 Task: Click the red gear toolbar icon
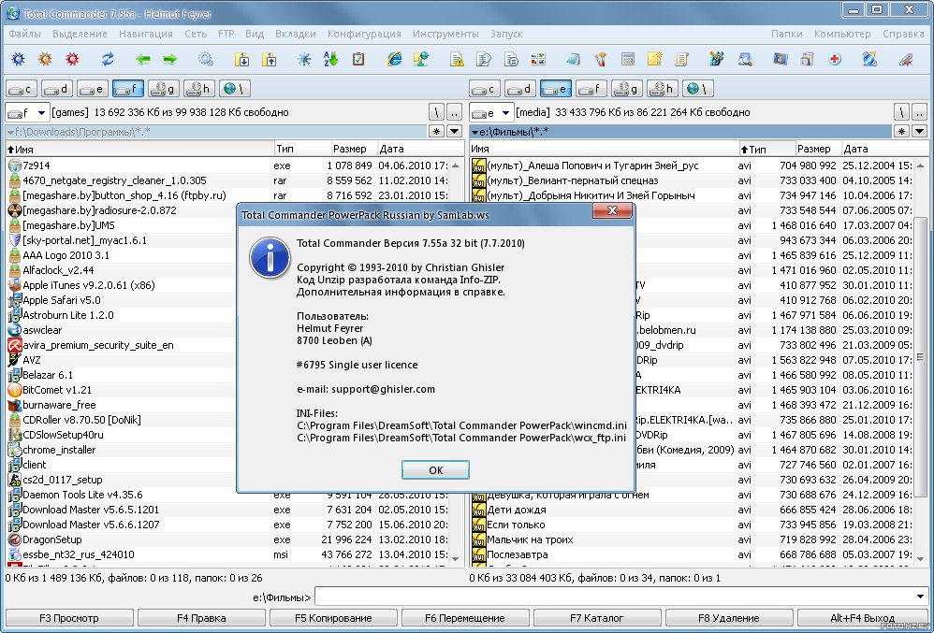tap(72, 59)
